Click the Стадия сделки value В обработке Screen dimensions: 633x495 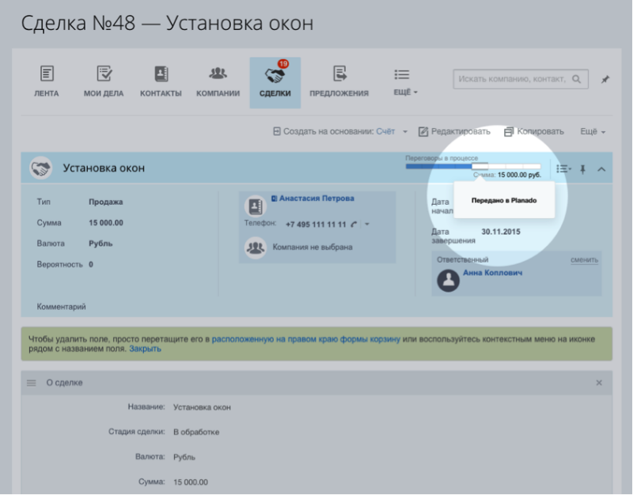(196, 432)
